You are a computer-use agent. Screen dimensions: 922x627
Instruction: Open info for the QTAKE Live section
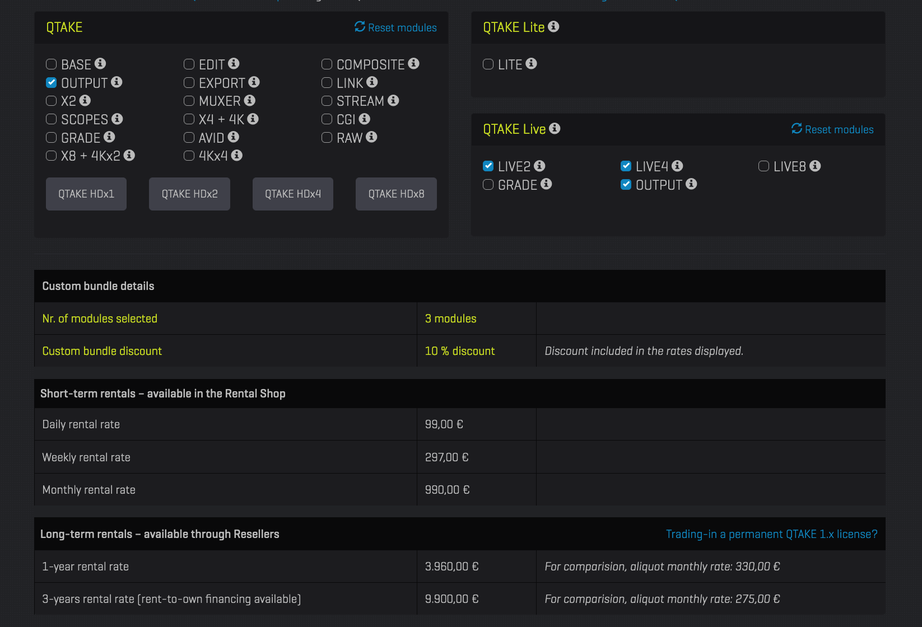pyautogui.click(x=555, y=129)
